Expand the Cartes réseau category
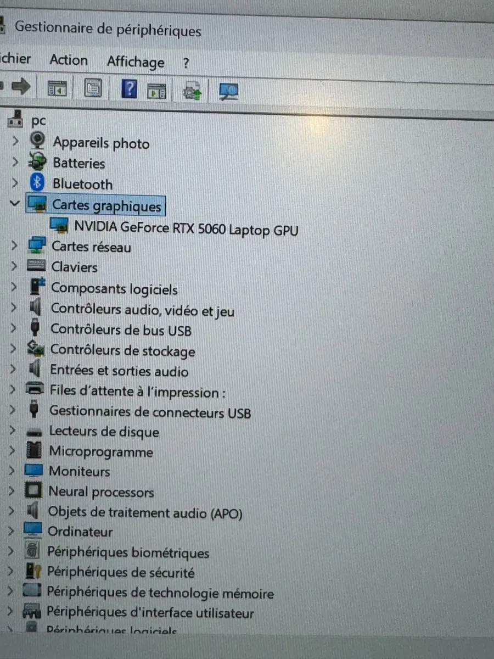The height and width of the screenshot is (659, 494). (15, 245)
